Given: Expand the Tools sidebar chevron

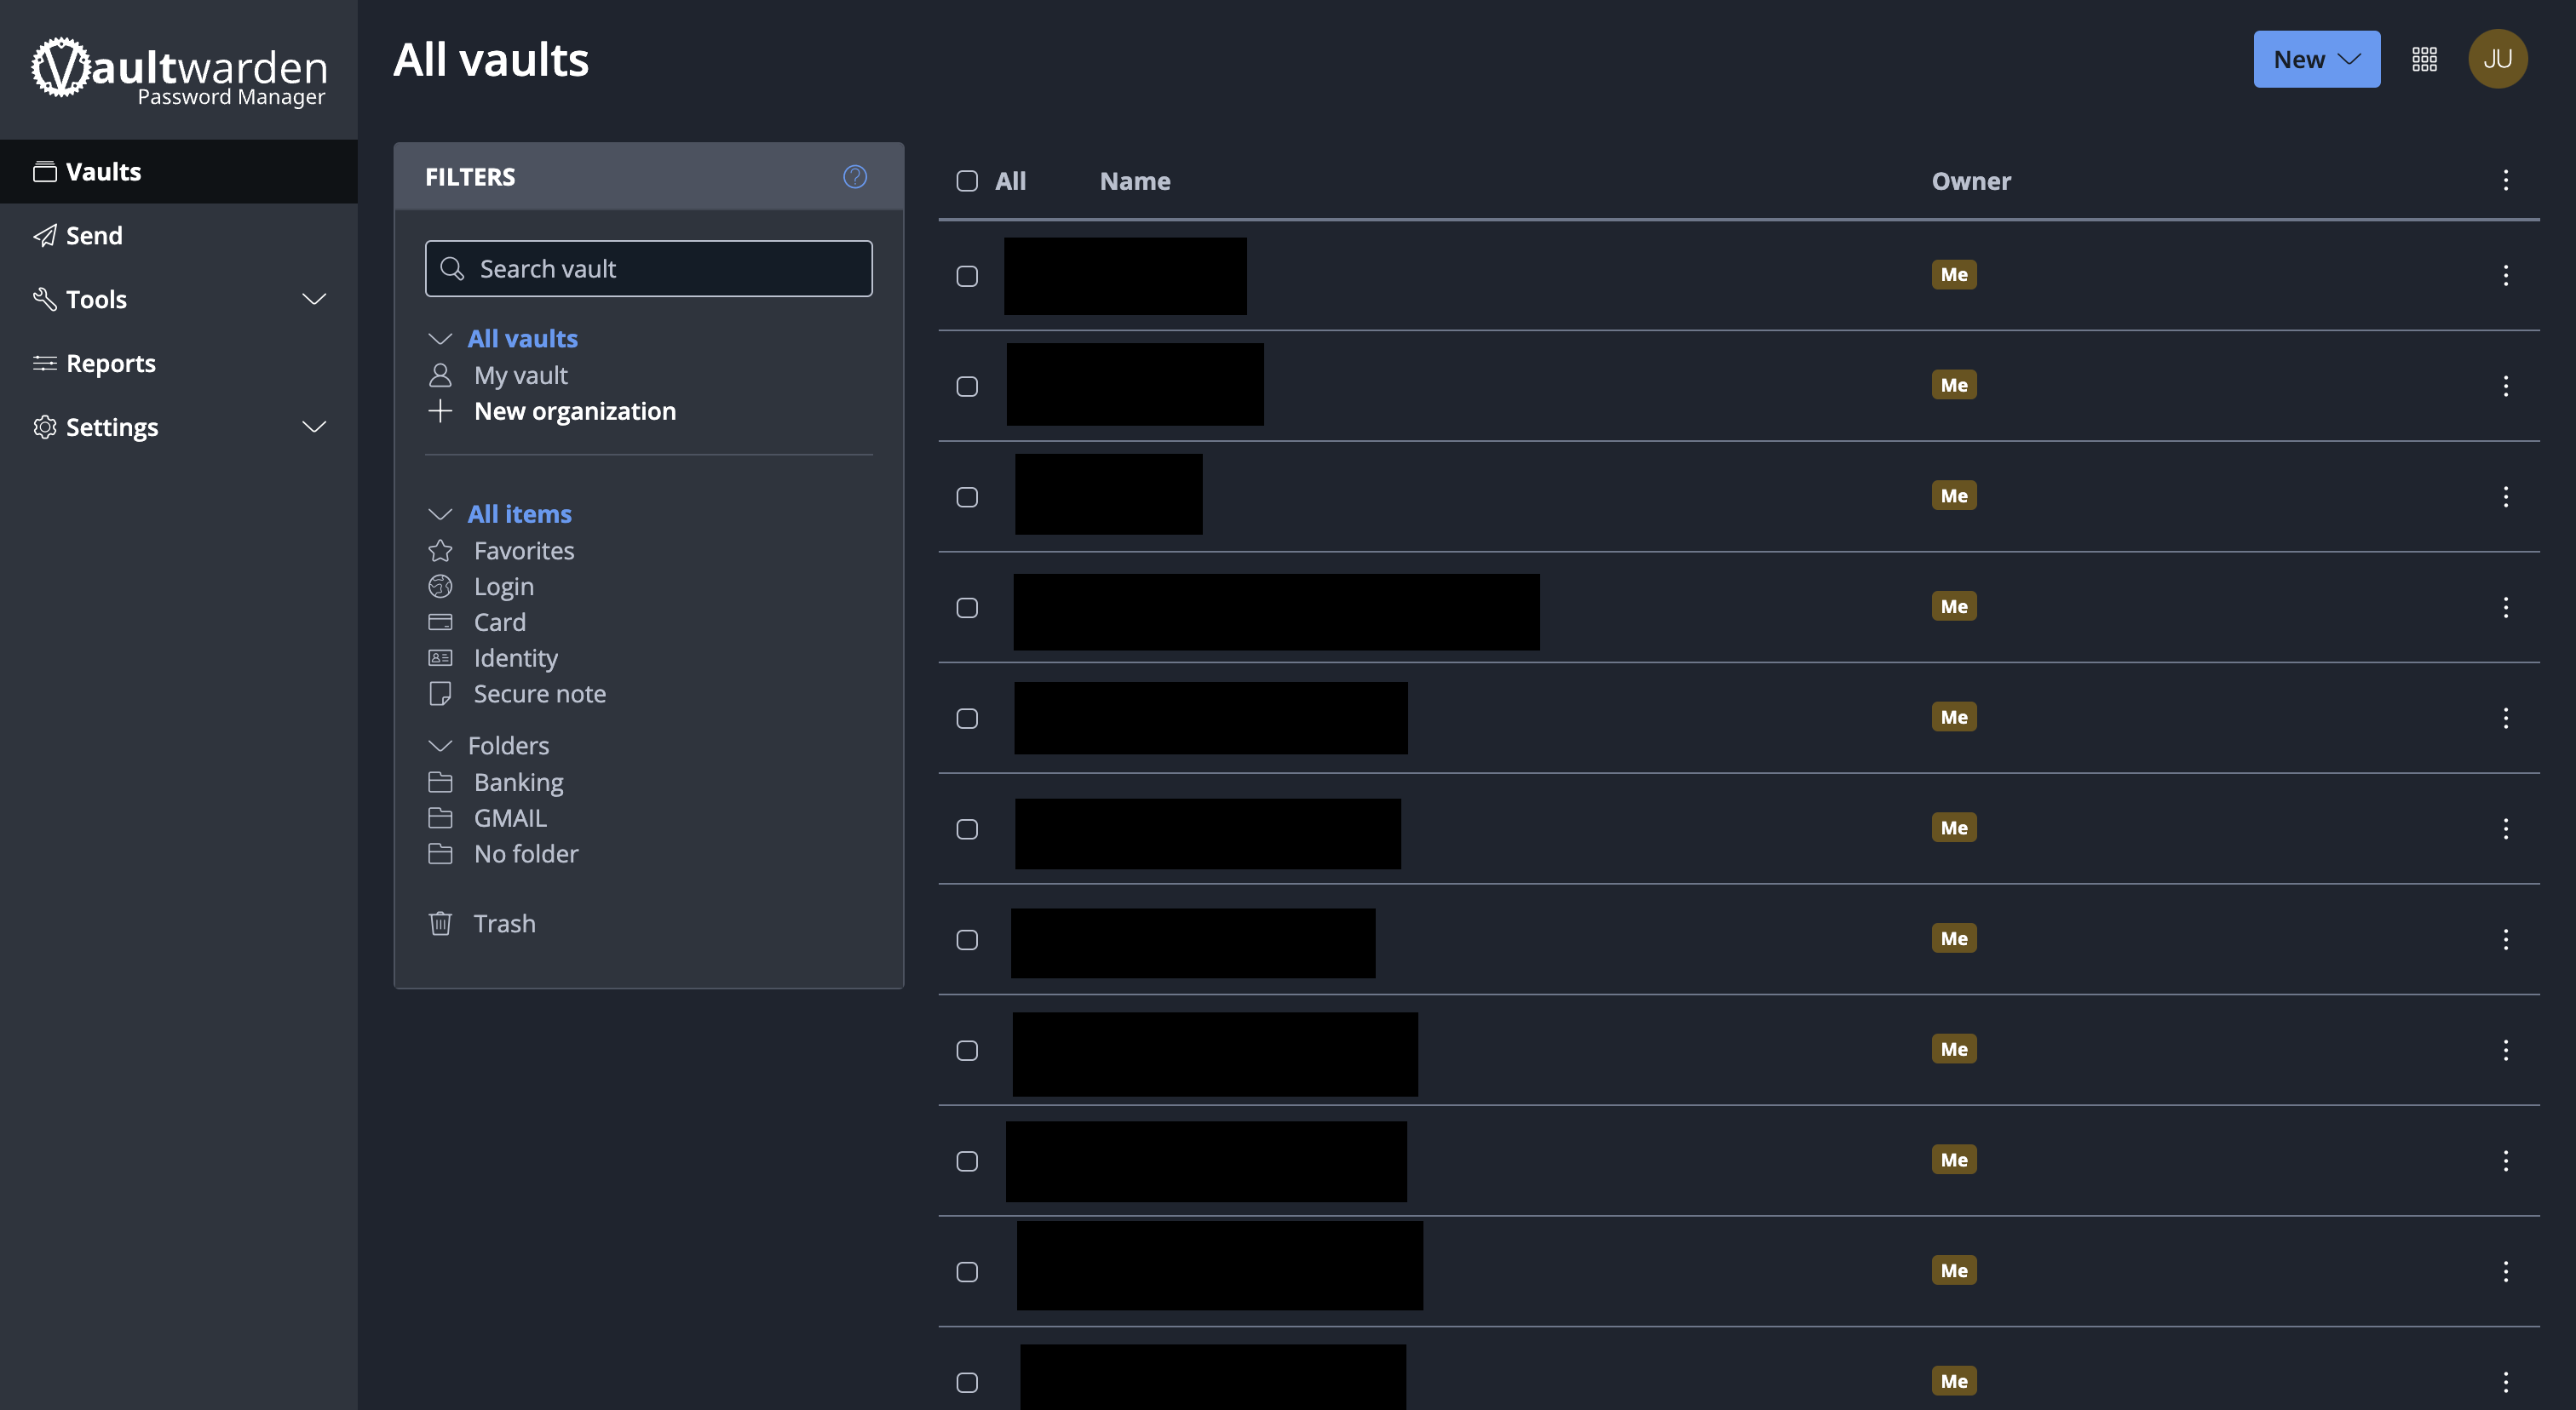Looking at the screenshot, I should (x=314, y=299).
